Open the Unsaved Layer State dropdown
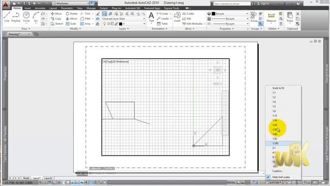330x186 pixels. (x=124, y=19)
